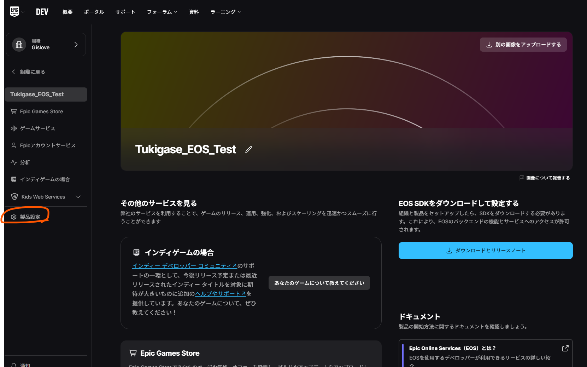Click the report flag icon

tap(522, 178)
